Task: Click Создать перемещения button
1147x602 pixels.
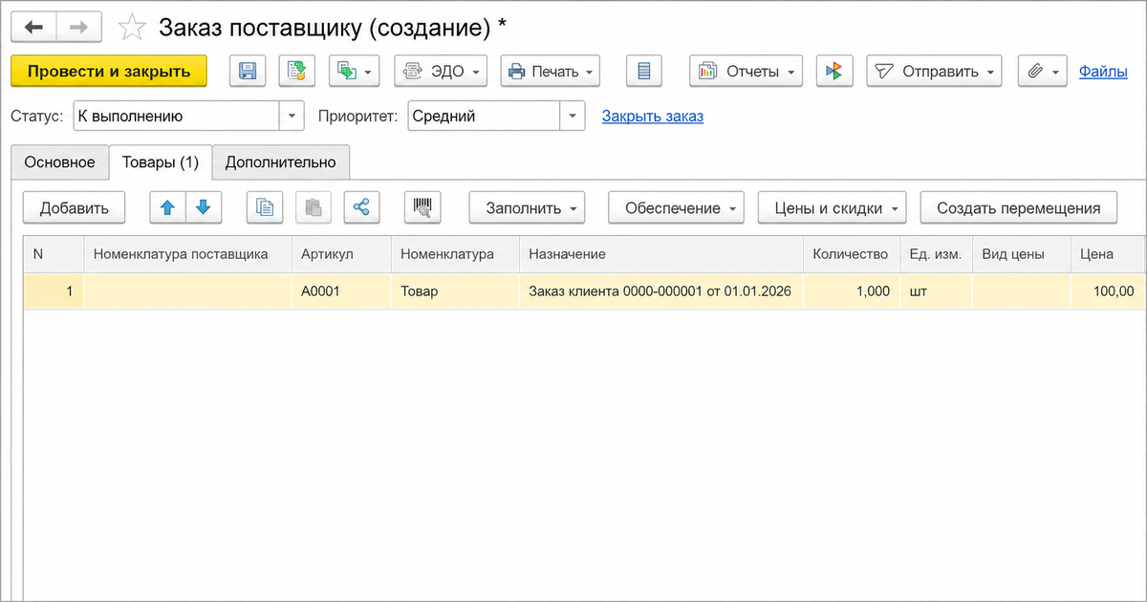Action: (x=1019, y=207)
